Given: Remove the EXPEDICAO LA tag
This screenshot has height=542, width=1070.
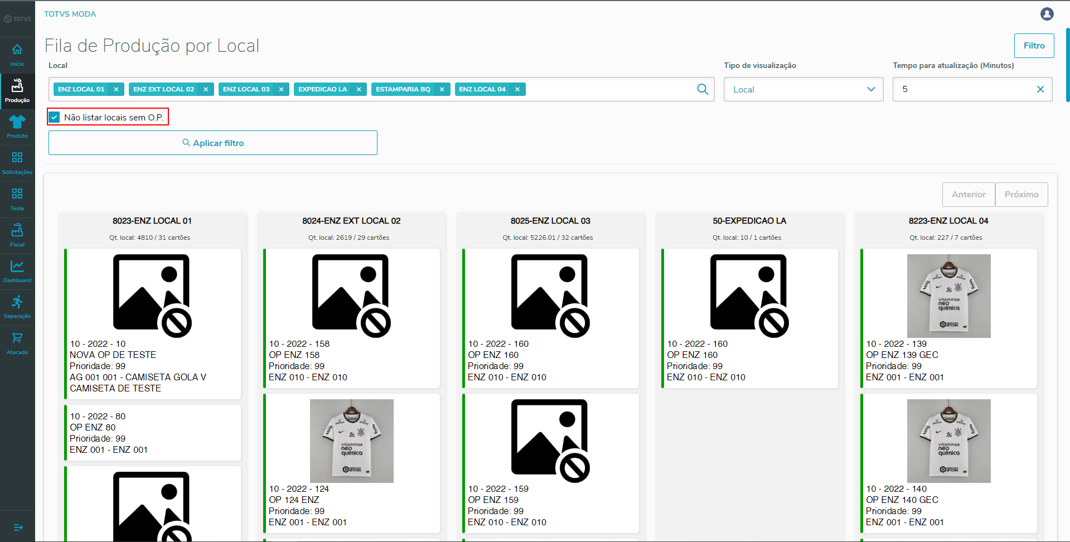Looking at the screenshot, I should [359, 89].
